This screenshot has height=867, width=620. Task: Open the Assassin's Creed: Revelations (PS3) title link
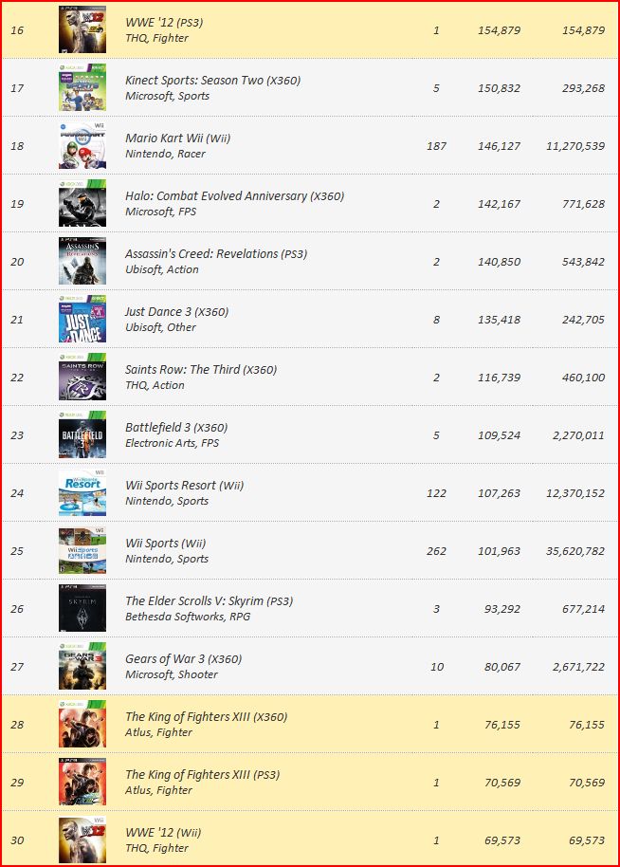216,254
